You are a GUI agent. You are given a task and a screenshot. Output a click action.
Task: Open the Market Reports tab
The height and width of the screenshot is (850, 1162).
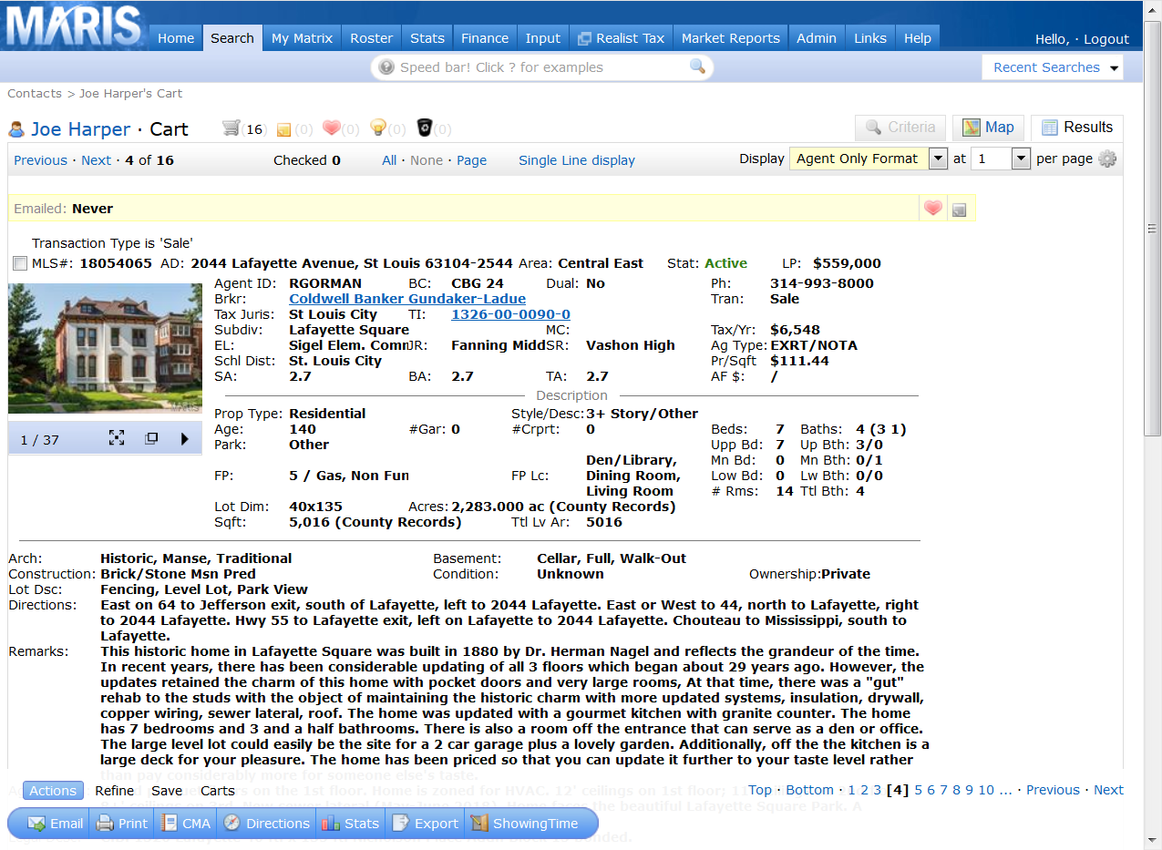coord(730,38)
